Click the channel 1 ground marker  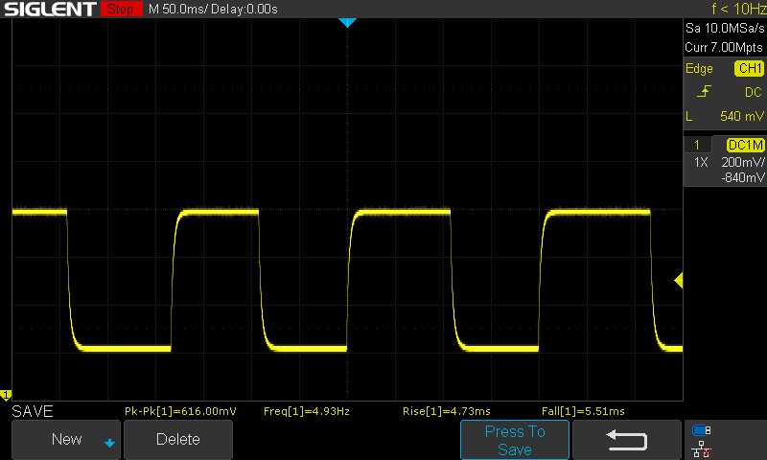coord(6,395)
